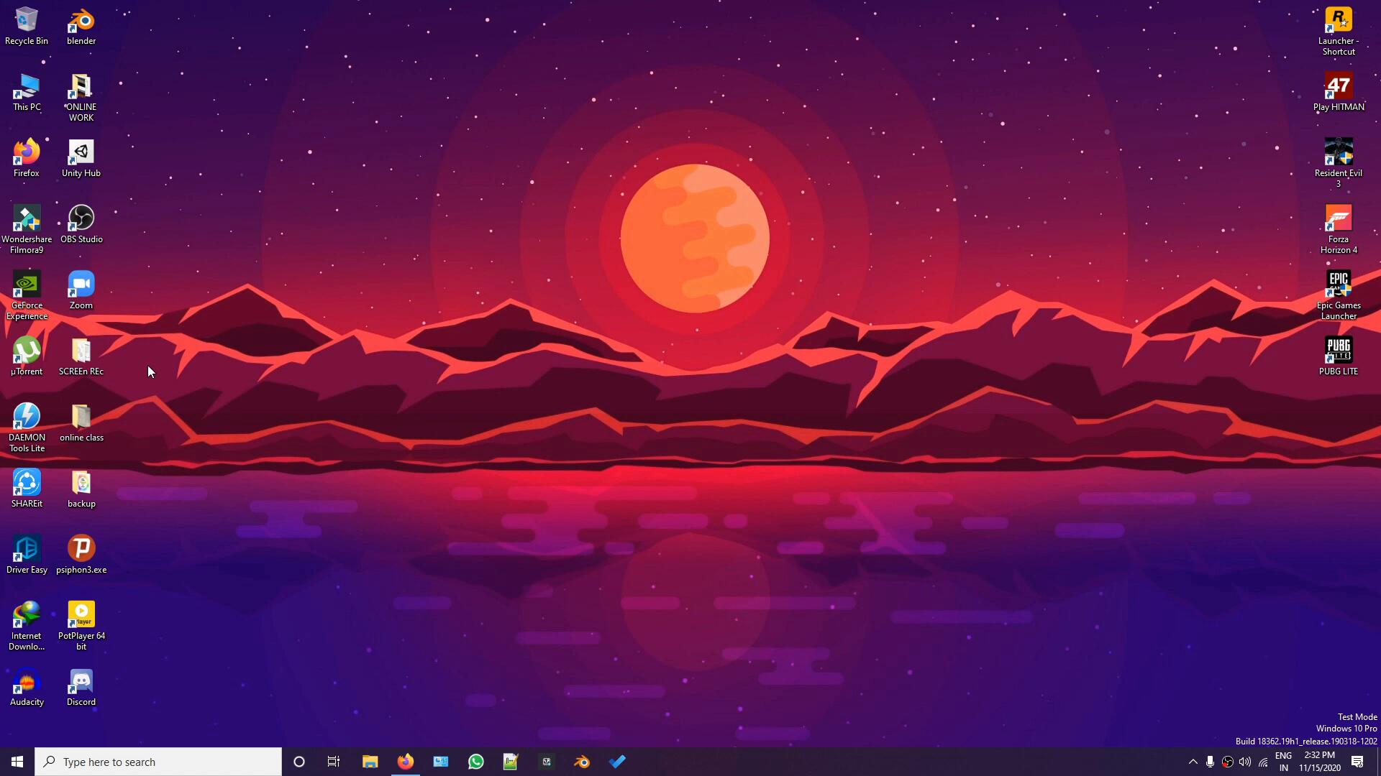The image size is (1381, 776).
Task: Open the volume control in the tray
Action: pyautogui.click(x=1245, y=762)
